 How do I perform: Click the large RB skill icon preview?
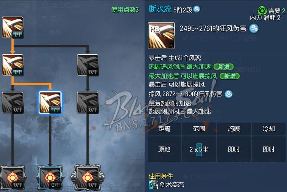[x=161, y=36]
